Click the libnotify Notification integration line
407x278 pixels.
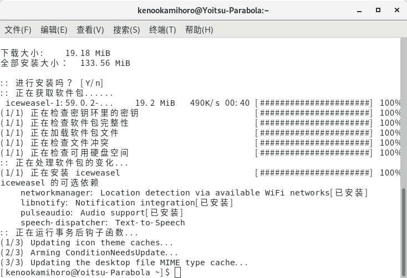coord(126,203)
